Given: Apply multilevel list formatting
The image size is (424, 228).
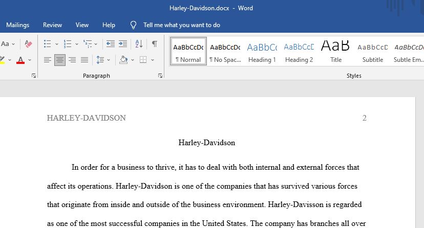Looking at the screenshot, I should coord(88,44).
